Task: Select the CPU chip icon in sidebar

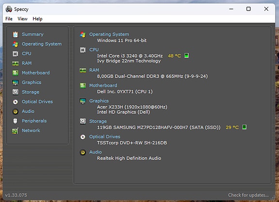Action: click(16, 54)
